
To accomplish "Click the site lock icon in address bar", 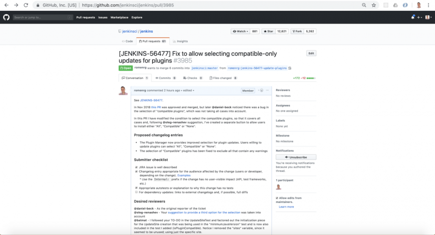I will [x=38, y=5].
